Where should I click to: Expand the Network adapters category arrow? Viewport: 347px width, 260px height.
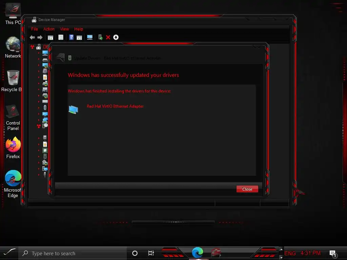click(x=39, y=120)
